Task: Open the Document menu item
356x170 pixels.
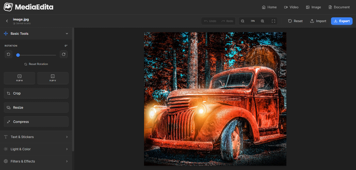Action: tap(339, 7)
